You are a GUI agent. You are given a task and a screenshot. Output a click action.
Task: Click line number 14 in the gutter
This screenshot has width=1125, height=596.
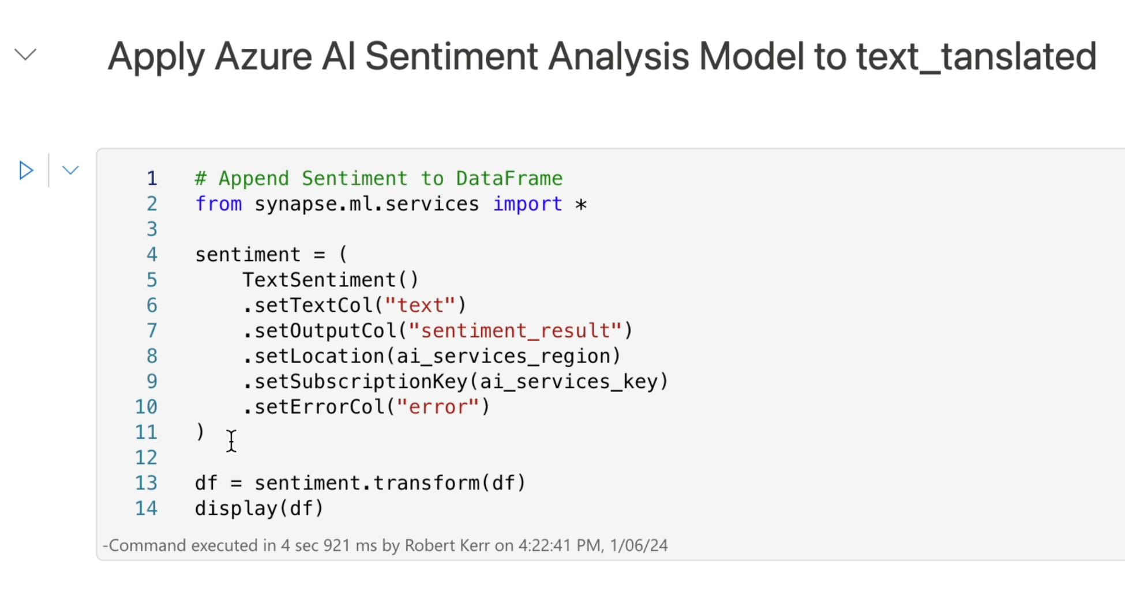point(146,508)
